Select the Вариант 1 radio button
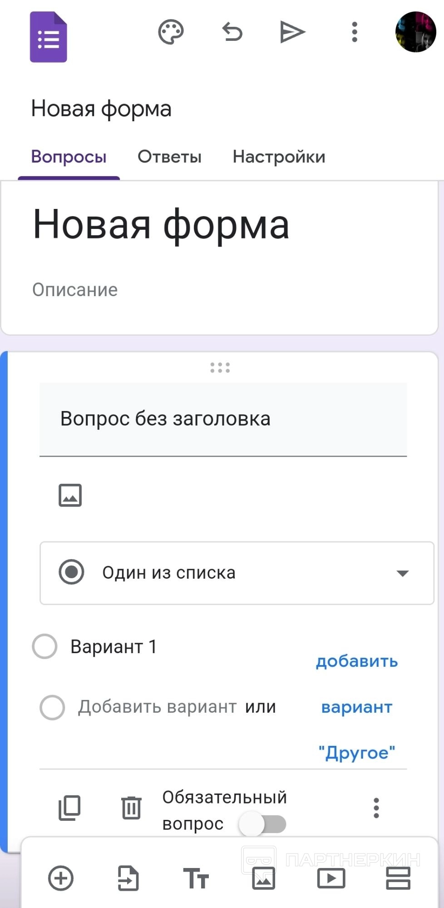 (44, 646)
